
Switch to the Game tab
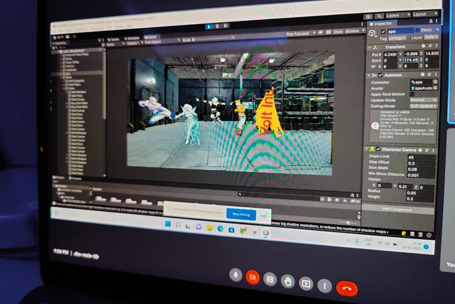click(x=151, y=37)
